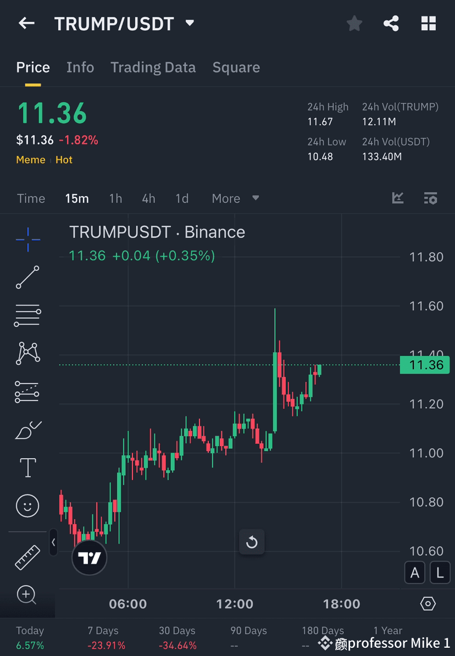
Task: Select the crosshair tool
Action: [27, 239]
